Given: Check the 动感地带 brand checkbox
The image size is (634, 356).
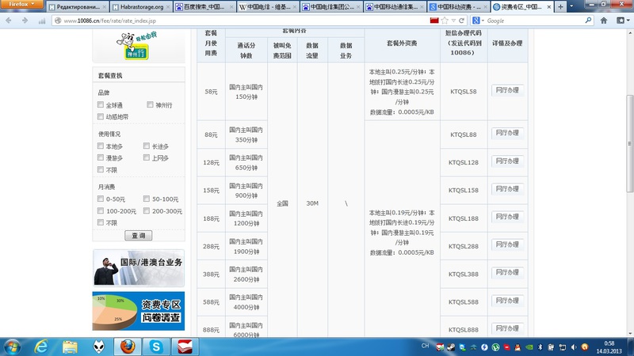Looking at the screenshot, I should (101, 116).
